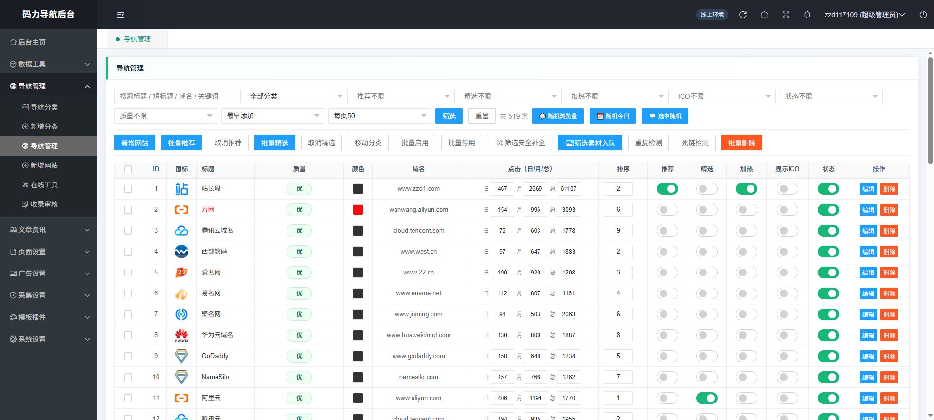Open the 精选不限 filter dropdown
Screen dimensions: 934x420
[x=510, y=96]
